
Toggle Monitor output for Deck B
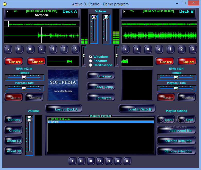187,97
